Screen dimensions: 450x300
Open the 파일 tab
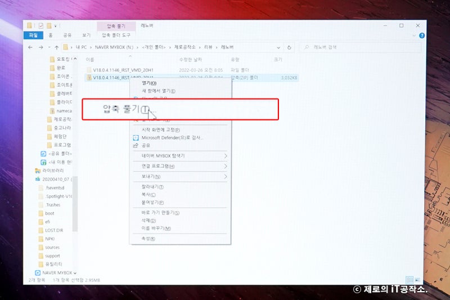point(33,35)
